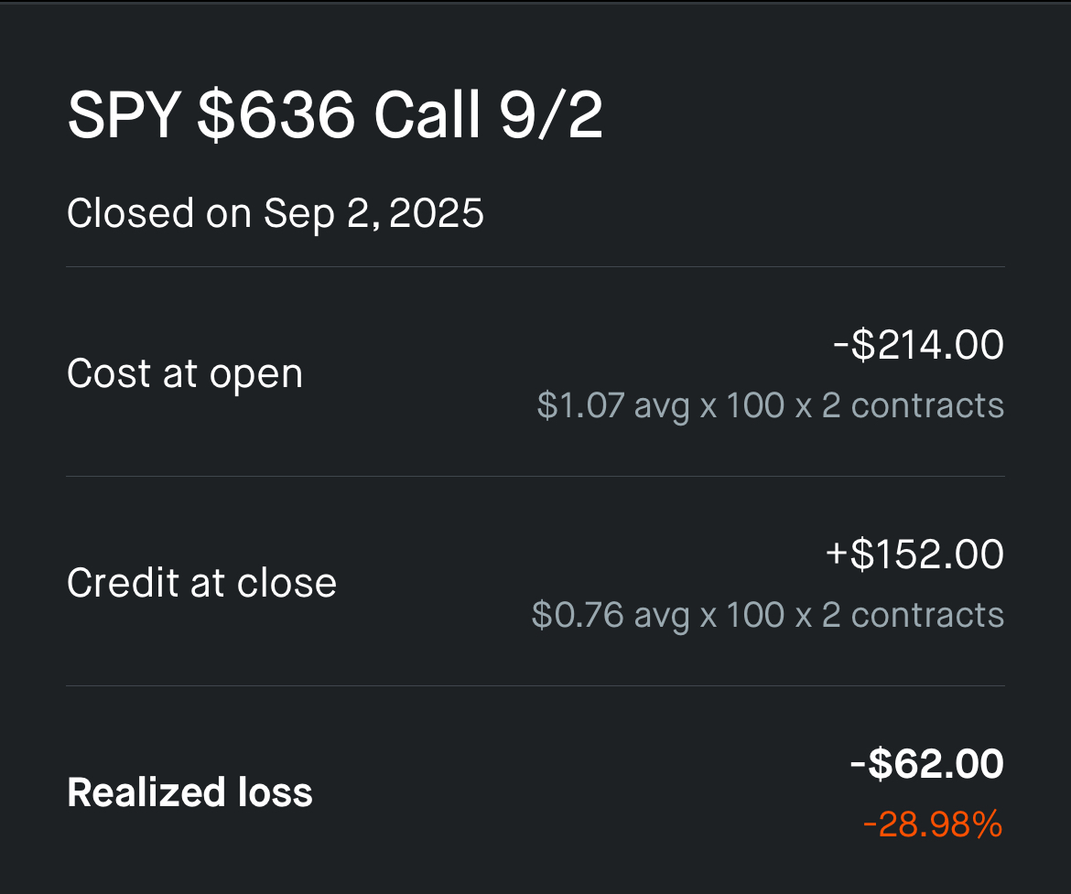This screenshot has height=894, width=1071.
Task: Click 2 contracts in the credit row
Action: click(x=913, y=615)
